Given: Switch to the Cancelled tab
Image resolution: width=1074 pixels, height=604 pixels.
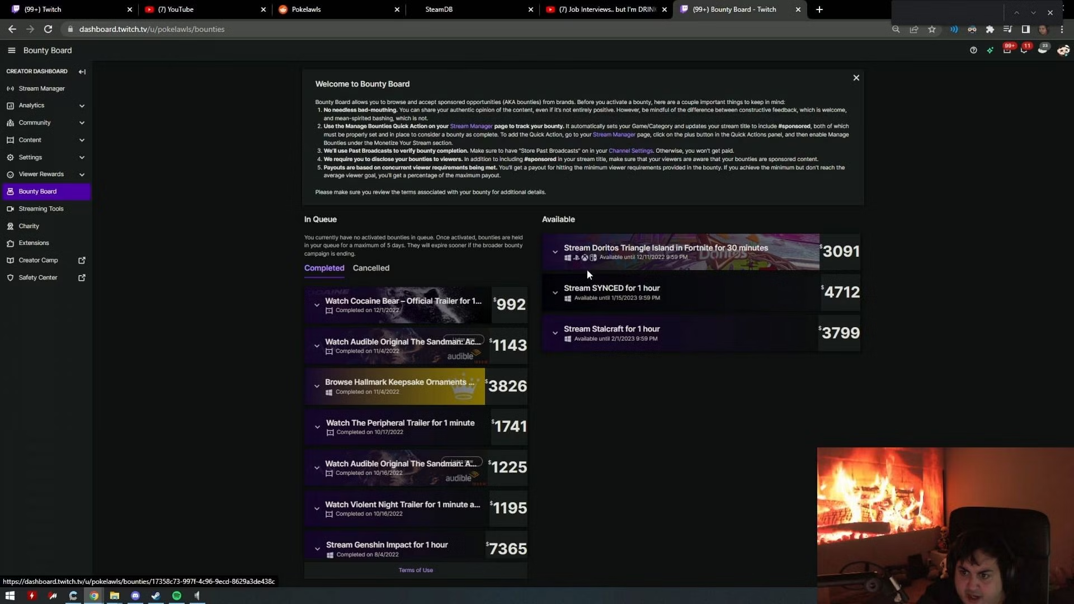Looking at the screenshot, I should [x=371, y=268].
